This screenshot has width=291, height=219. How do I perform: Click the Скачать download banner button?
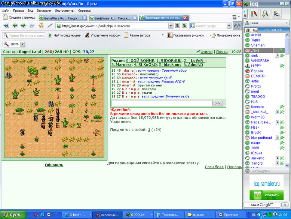click(x=267, y=195)
